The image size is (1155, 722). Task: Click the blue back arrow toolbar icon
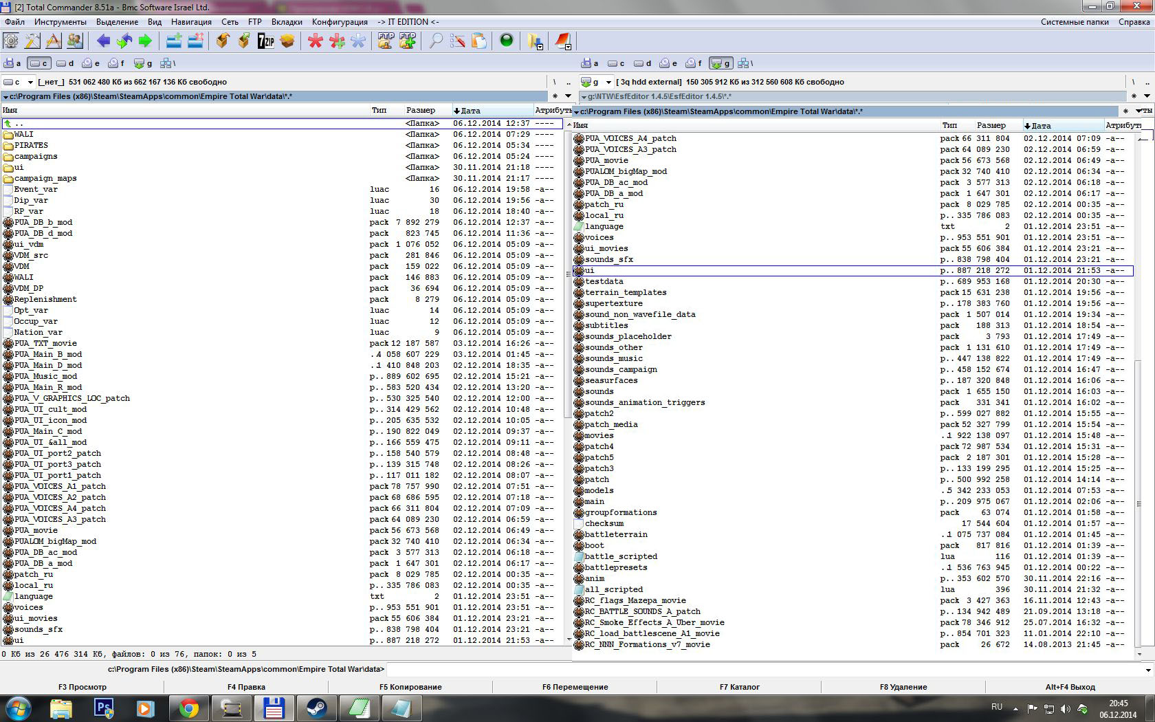[103, 41]
